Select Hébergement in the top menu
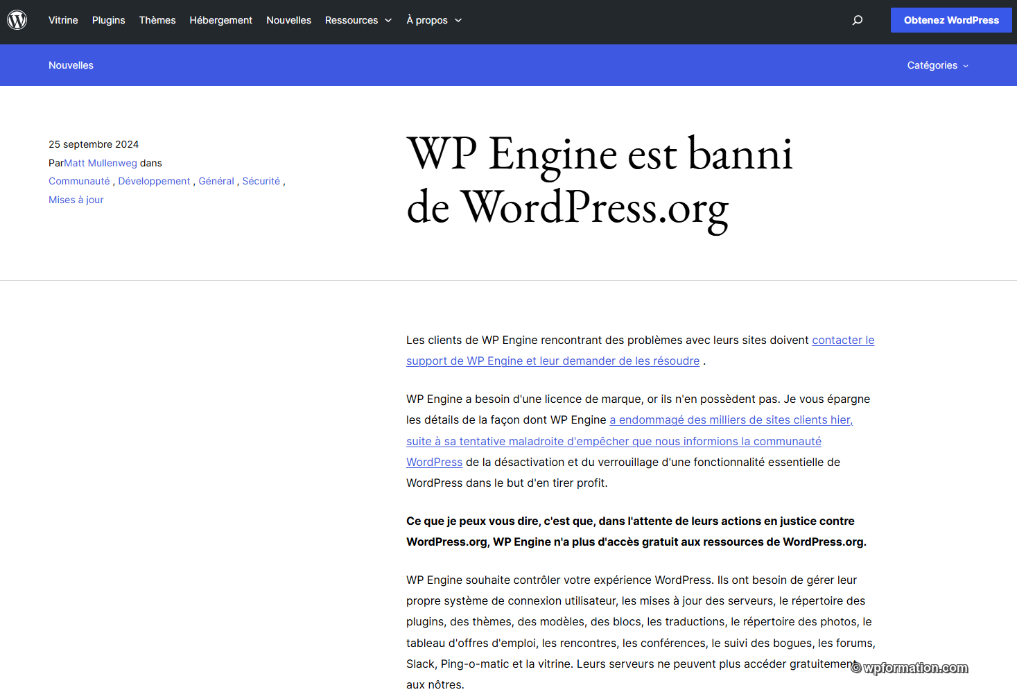 click(x=221, y=20)
